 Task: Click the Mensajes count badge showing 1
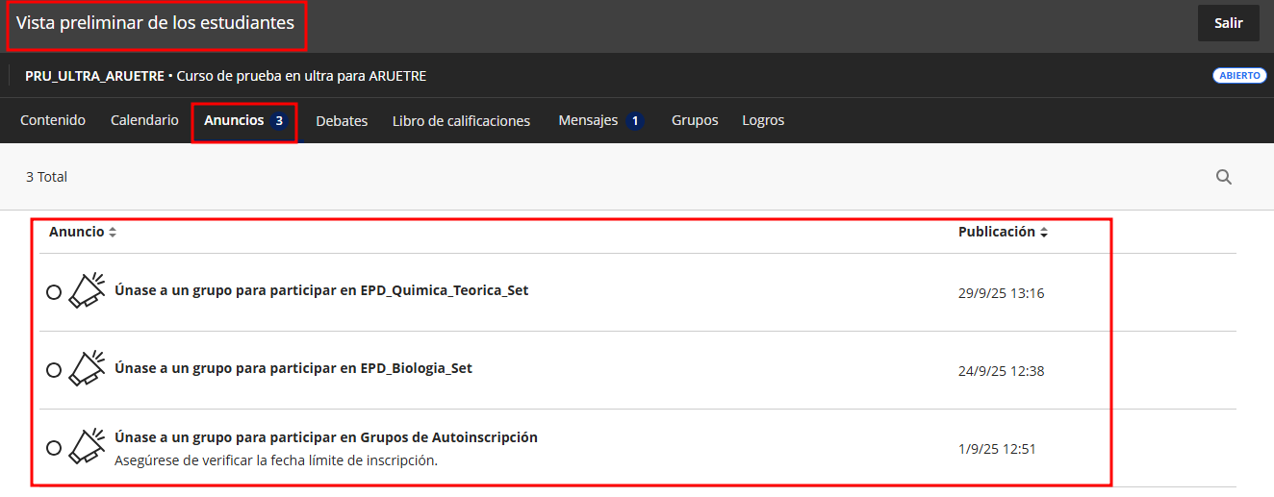634,121
